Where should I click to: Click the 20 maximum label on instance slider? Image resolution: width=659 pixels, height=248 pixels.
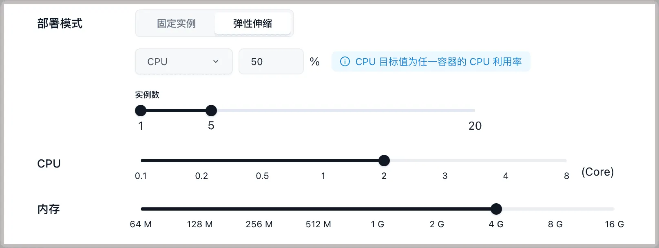pos(475,126)
